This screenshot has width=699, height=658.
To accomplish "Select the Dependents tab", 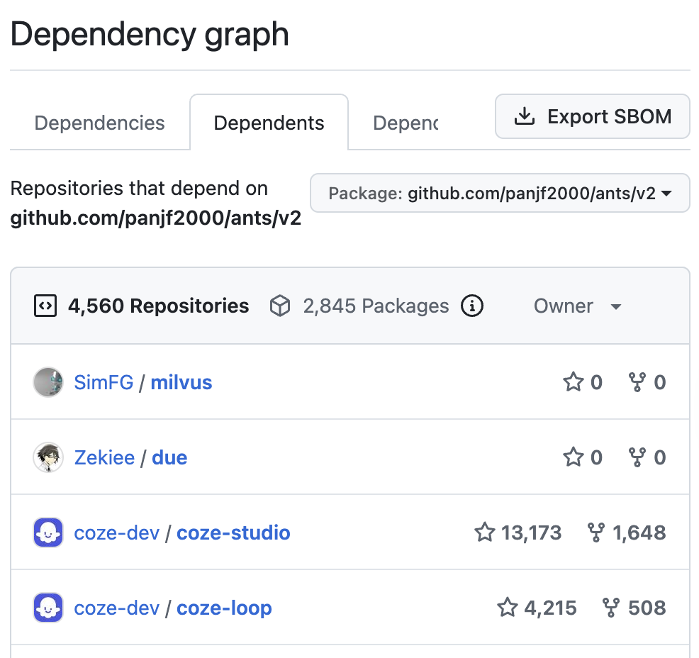I will tap(269, 123).
